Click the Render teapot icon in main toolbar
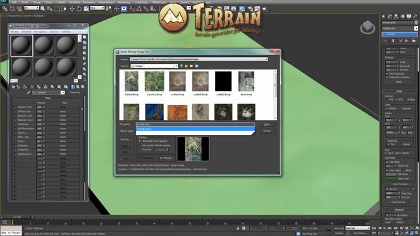 click(264, 9)
